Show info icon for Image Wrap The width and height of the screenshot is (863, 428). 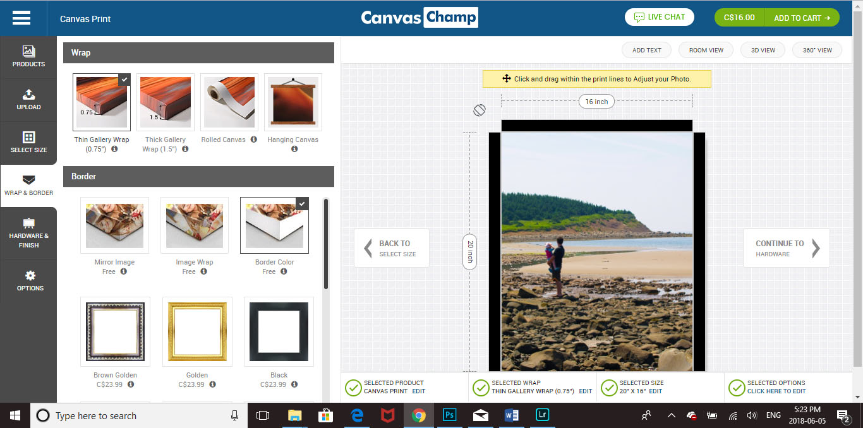click(x=203, y=271)
